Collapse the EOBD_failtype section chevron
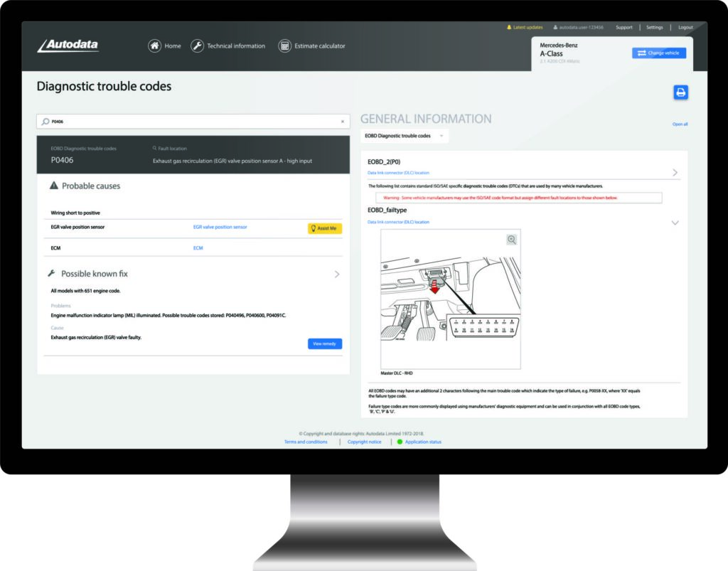728x571 pixels. [675, 223]
